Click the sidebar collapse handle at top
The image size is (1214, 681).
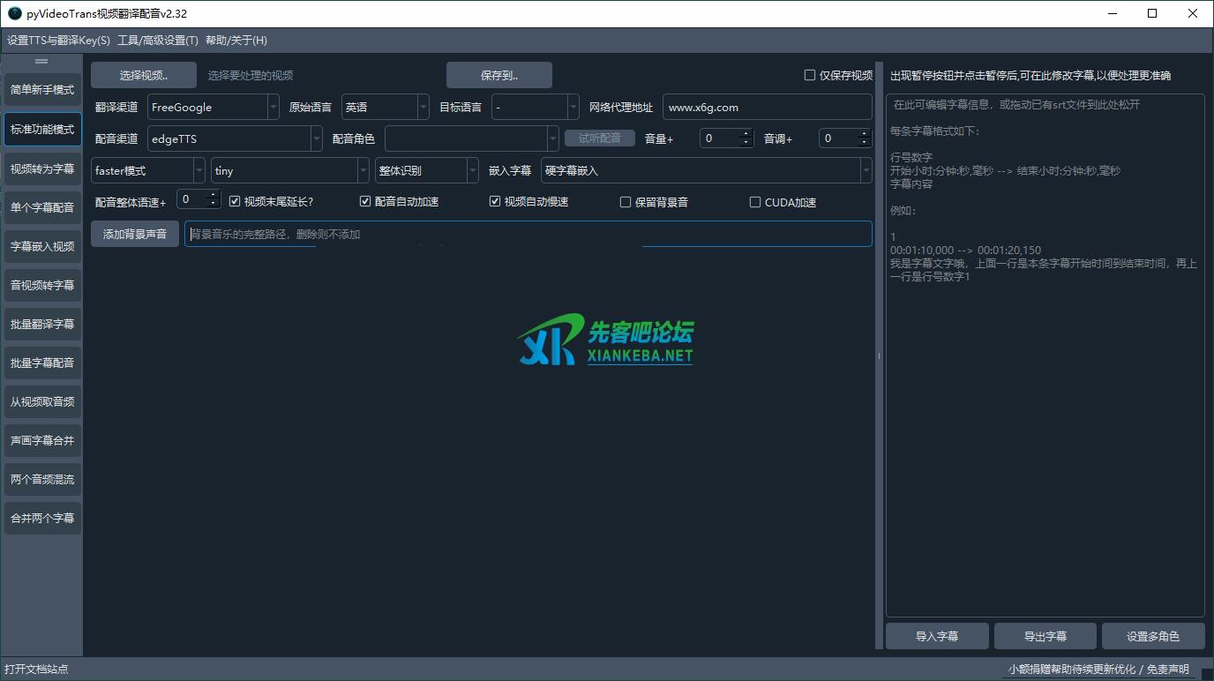tap(41, 62)
